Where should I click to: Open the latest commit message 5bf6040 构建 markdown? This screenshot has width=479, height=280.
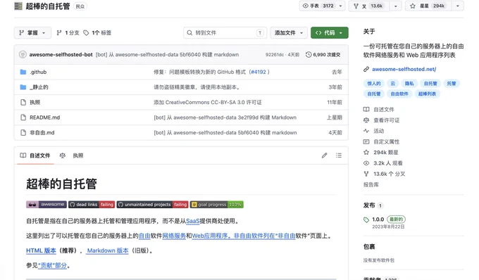(x=167, y=55)
